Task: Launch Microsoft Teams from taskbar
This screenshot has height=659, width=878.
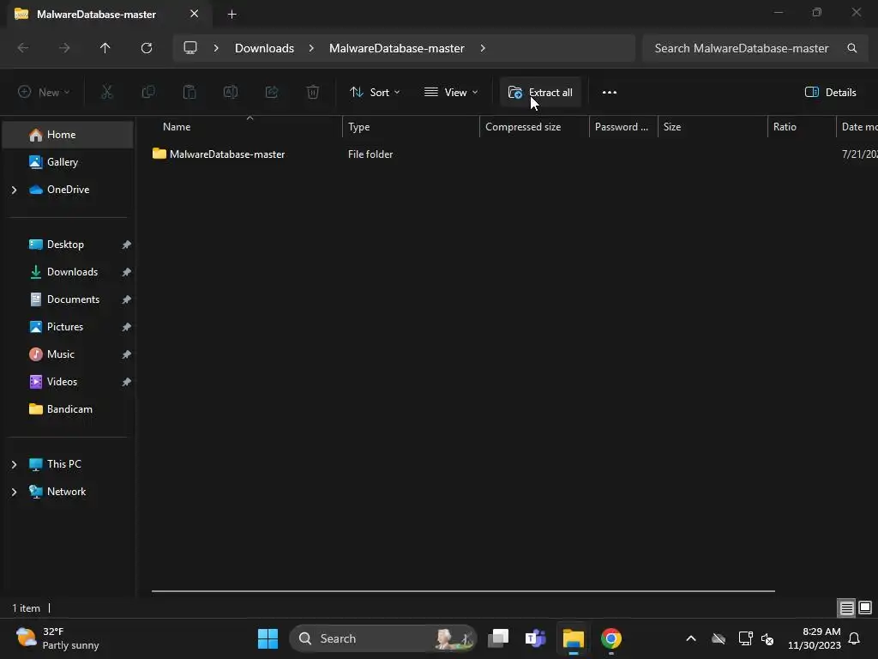Action: [x=535, y=638]
